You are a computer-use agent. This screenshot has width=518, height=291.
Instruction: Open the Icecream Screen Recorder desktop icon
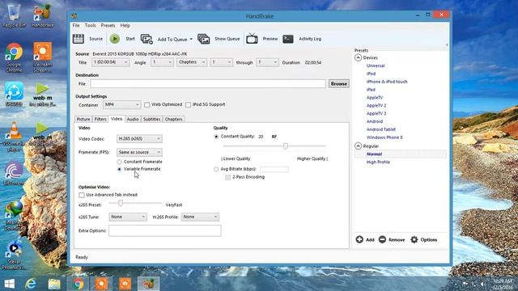tap(43, 57)
